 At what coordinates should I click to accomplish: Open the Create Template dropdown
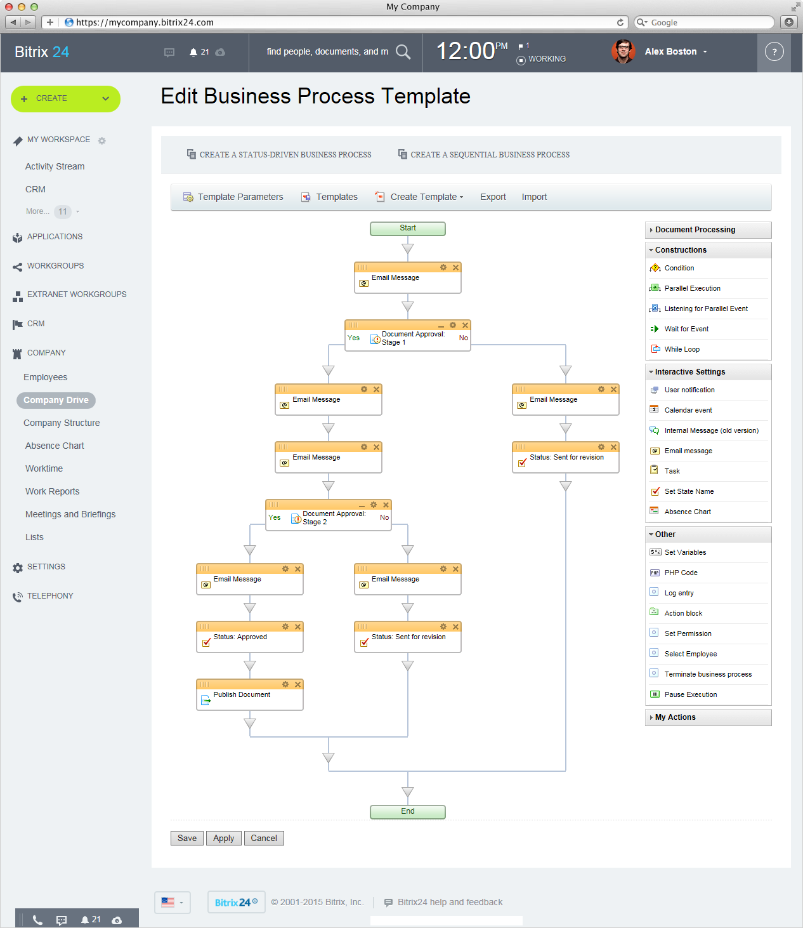[x=426, y=197]
